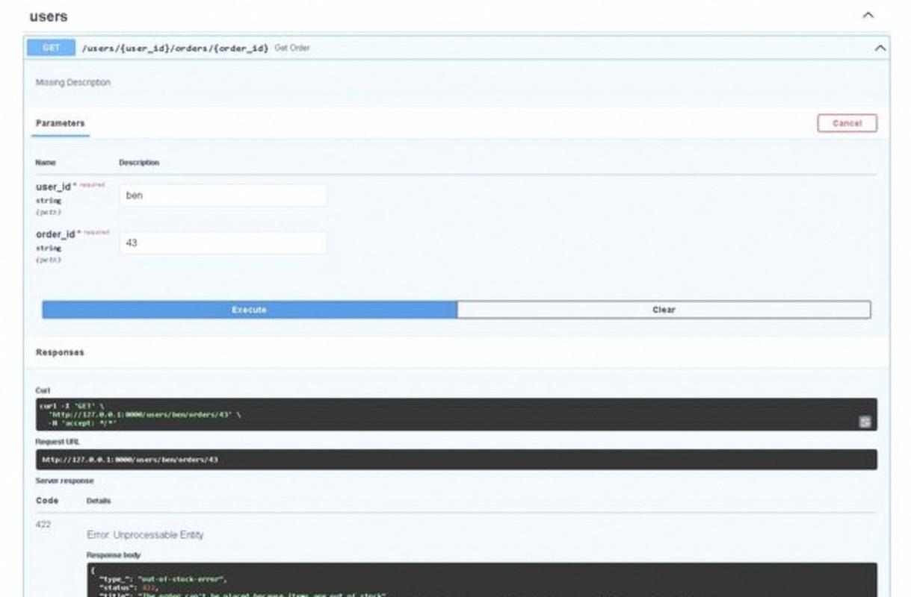Select the Parameters tab
Image resolution: width=911 pixels, height=597 pixels.
[60, 123]
